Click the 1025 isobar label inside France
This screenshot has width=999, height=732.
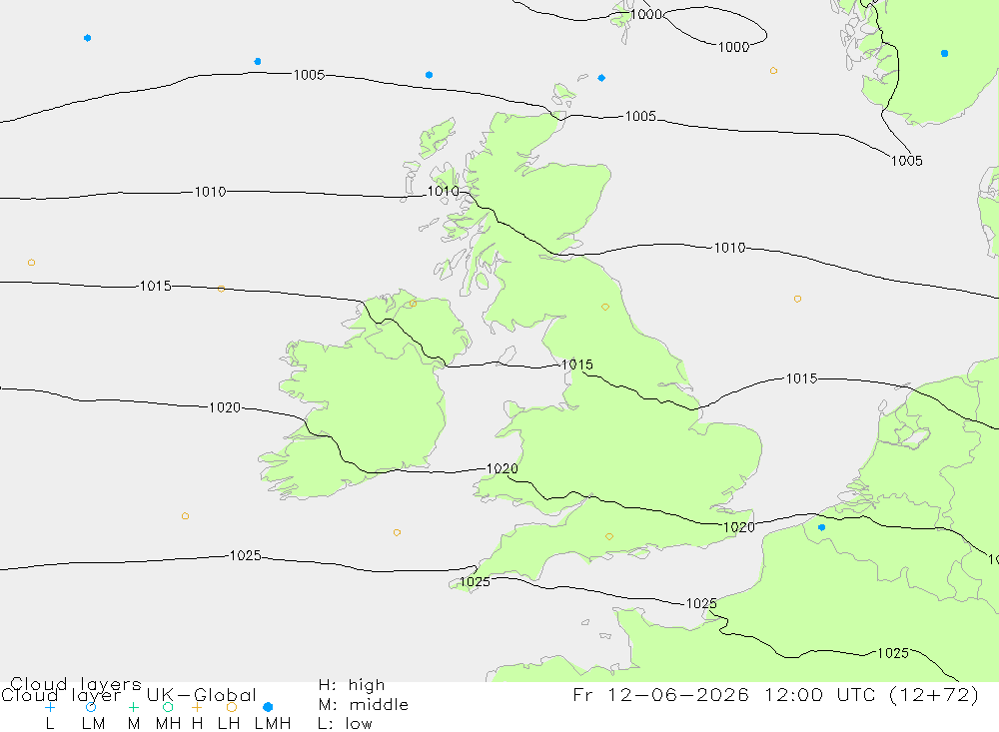click(892, 653)
